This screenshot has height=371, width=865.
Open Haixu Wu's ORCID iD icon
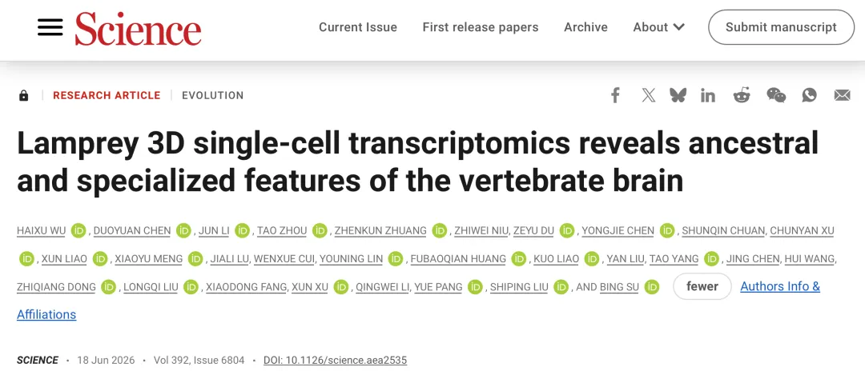point(78,230)
